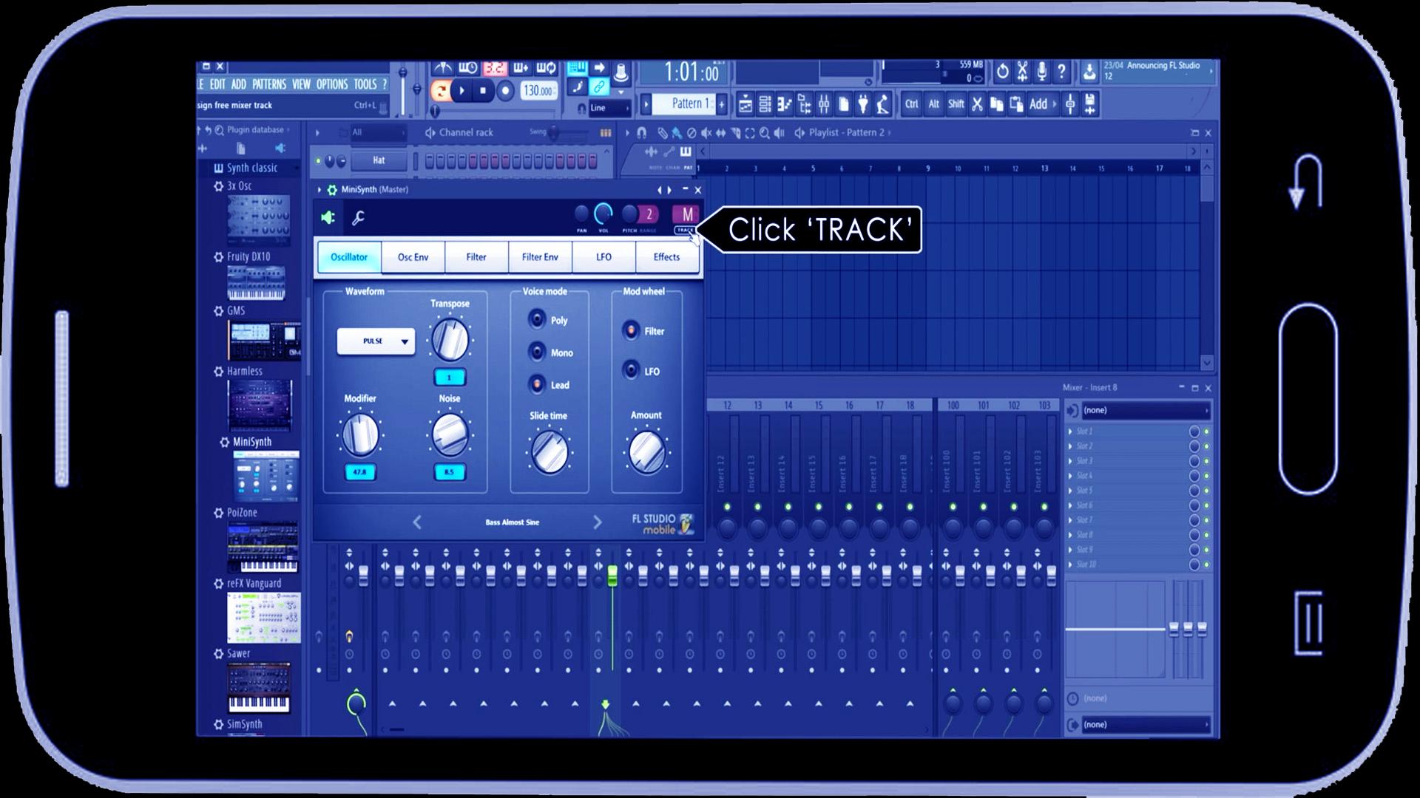Enable the countdown before recording icon
The width and height of the screenshot is (1420, 798).
tap(495, 69)
